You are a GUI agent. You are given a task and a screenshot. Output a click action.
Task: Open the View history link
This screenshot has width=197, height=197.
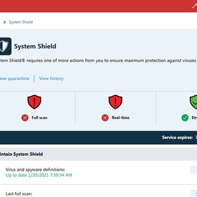51,78
